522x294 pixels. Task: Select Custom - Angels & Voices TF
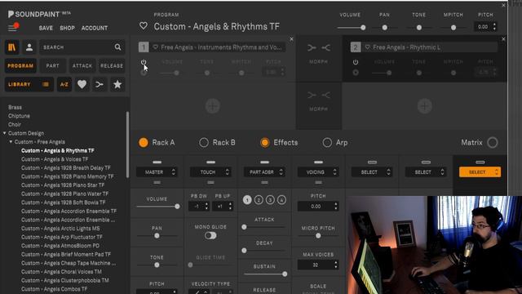tap(55, 159)
